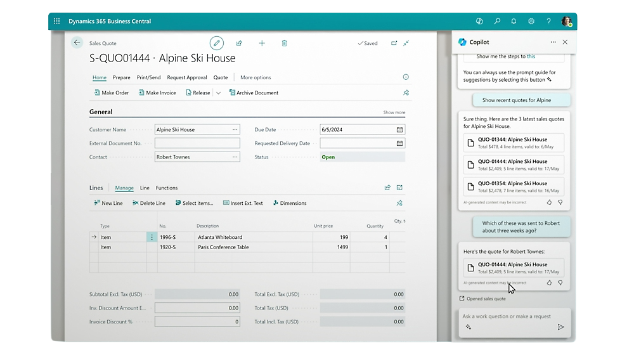The image size is (634, 357).
Task: Open the Request Approval tab
Action: 187,77
